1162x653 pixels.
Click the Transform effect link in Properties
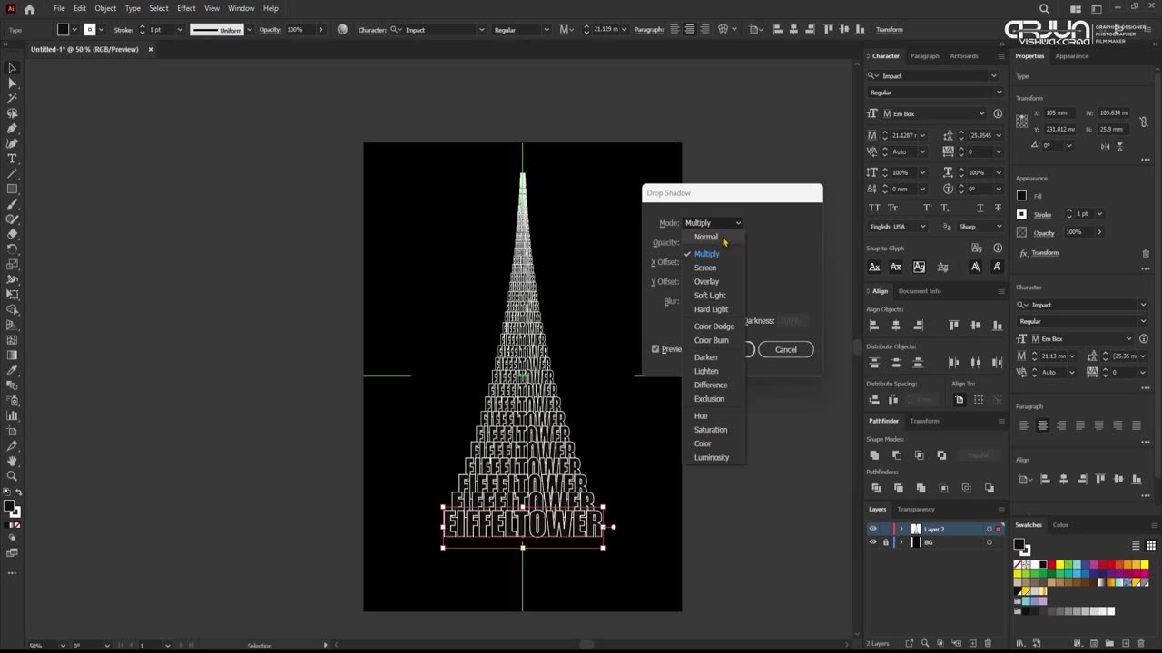click(1045, 253)
